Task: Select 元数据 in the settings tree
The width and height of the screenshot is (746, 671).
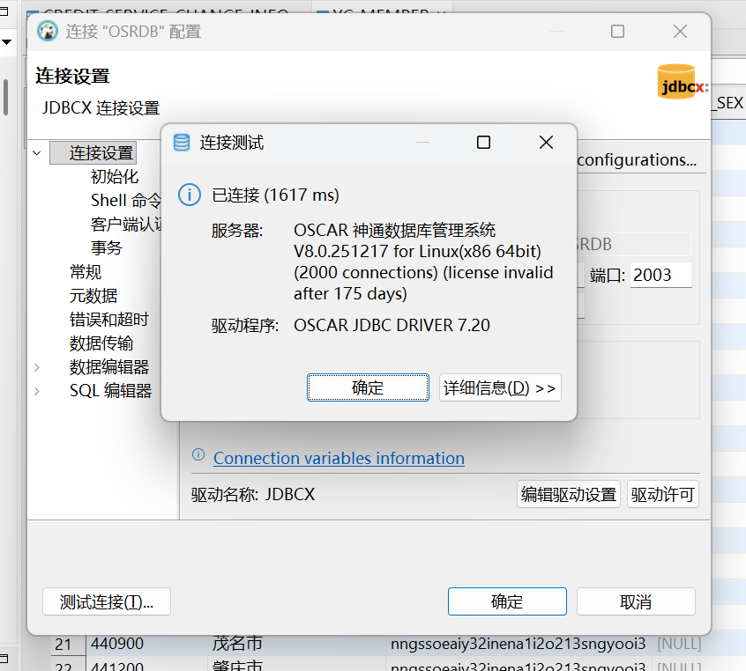Action: pyautogui.click(x=93, y=295)
